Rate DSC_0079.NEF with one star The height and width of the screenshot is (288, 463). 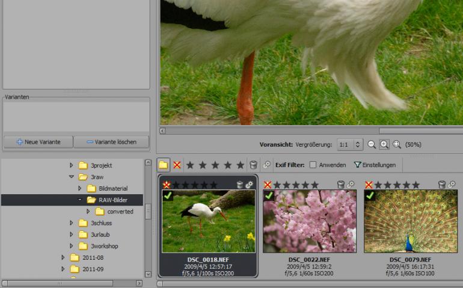[x=378, y=185]
